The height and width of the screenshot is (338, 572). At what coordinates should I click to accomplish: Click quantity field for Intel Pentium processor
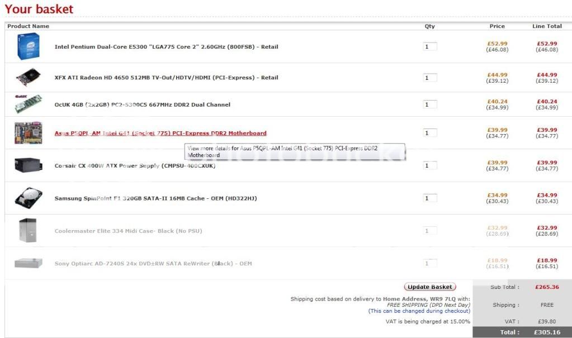[x=430, y=47]
